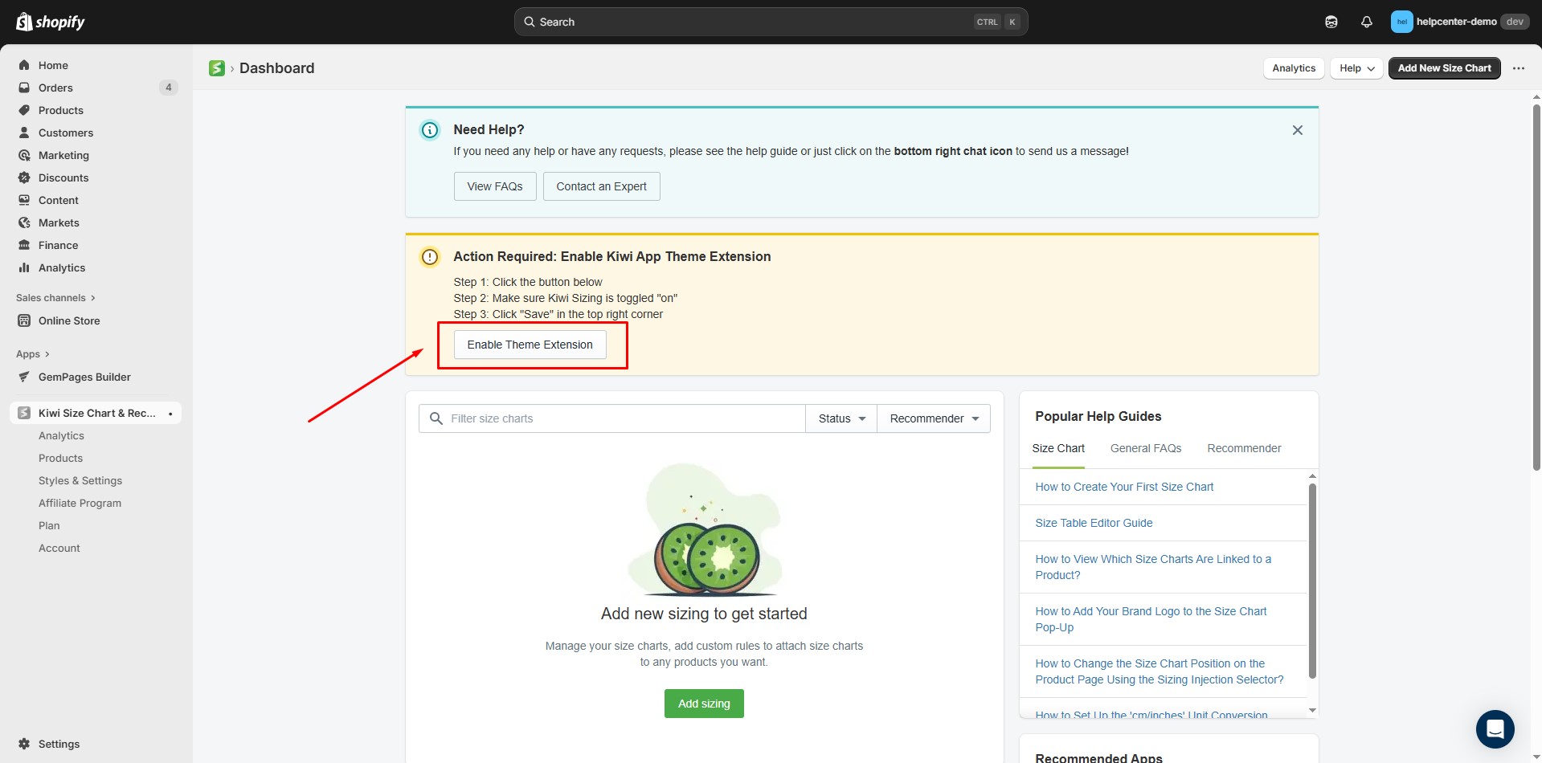Click the Filter size charts search field
Image resolution: width=1542 pixels, height=763 pixels.
pos(611,418)
